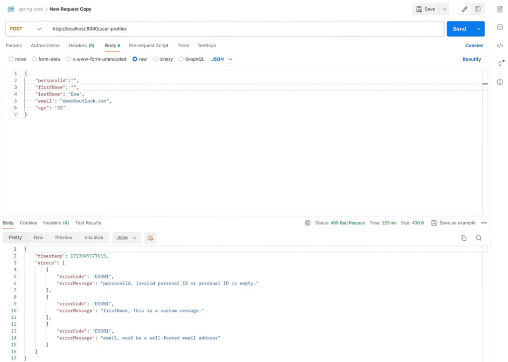The image size is (508, 362).
Task: Open the request info icon in sidebar
Action: [x=500, y=82]
